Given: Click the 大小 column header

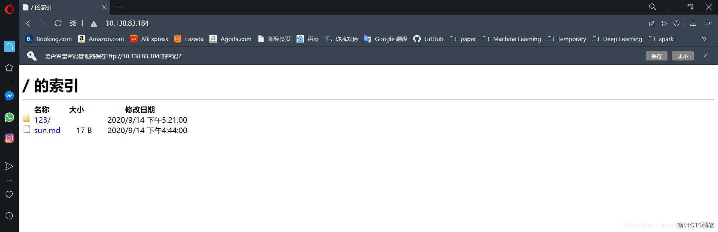Looking at the screenshot, I should [x=77, y=110].
